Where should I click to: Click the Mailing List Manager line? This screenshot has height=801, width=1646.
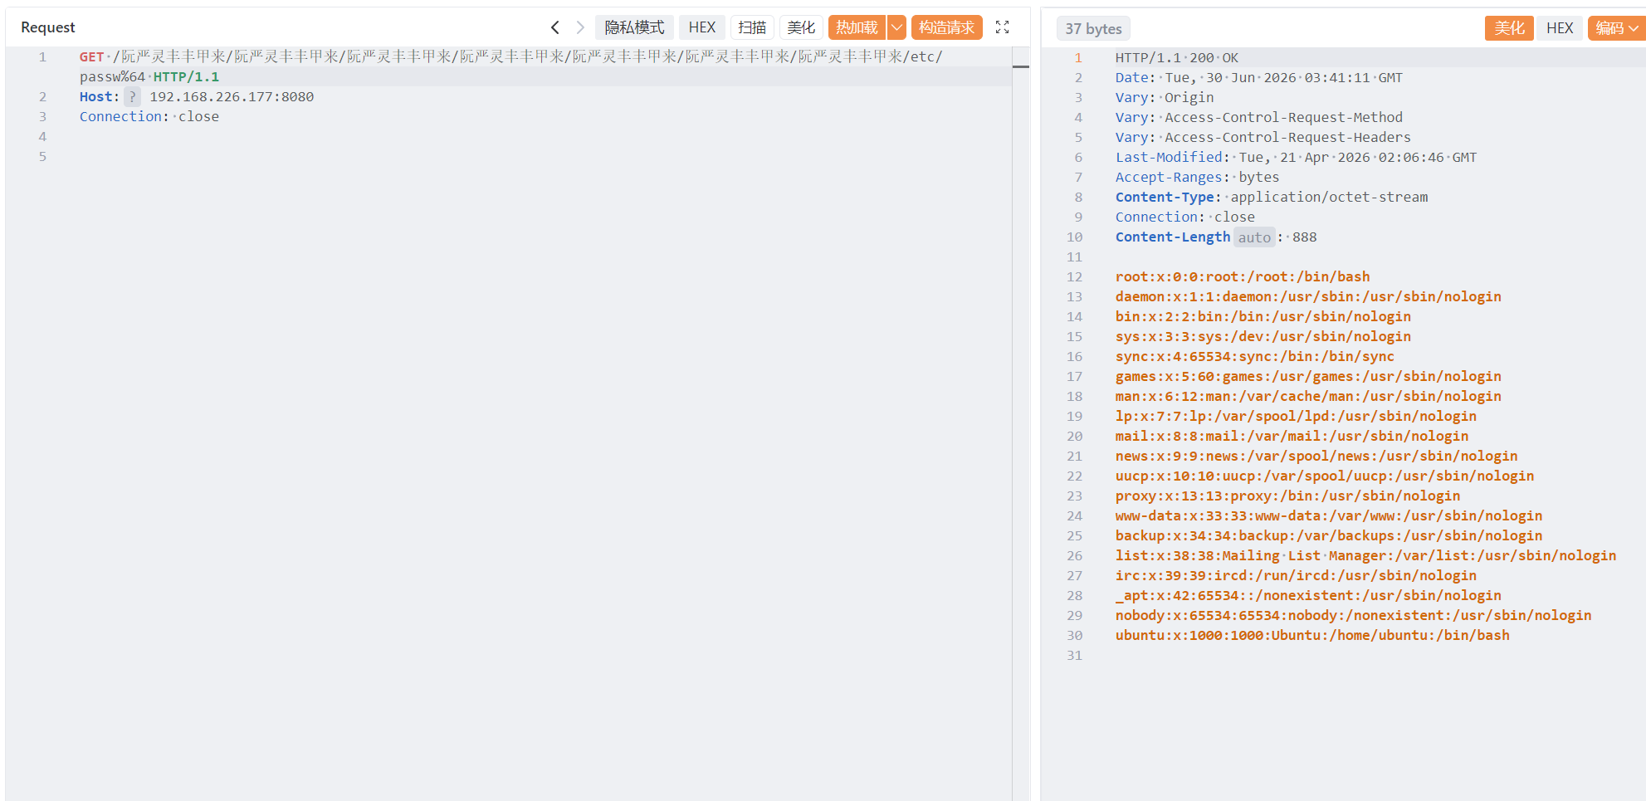pyautogui.click(x=1365, y=556)
